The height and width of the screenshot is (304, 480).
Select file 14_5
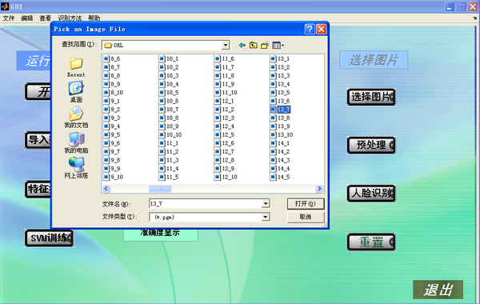280,177
